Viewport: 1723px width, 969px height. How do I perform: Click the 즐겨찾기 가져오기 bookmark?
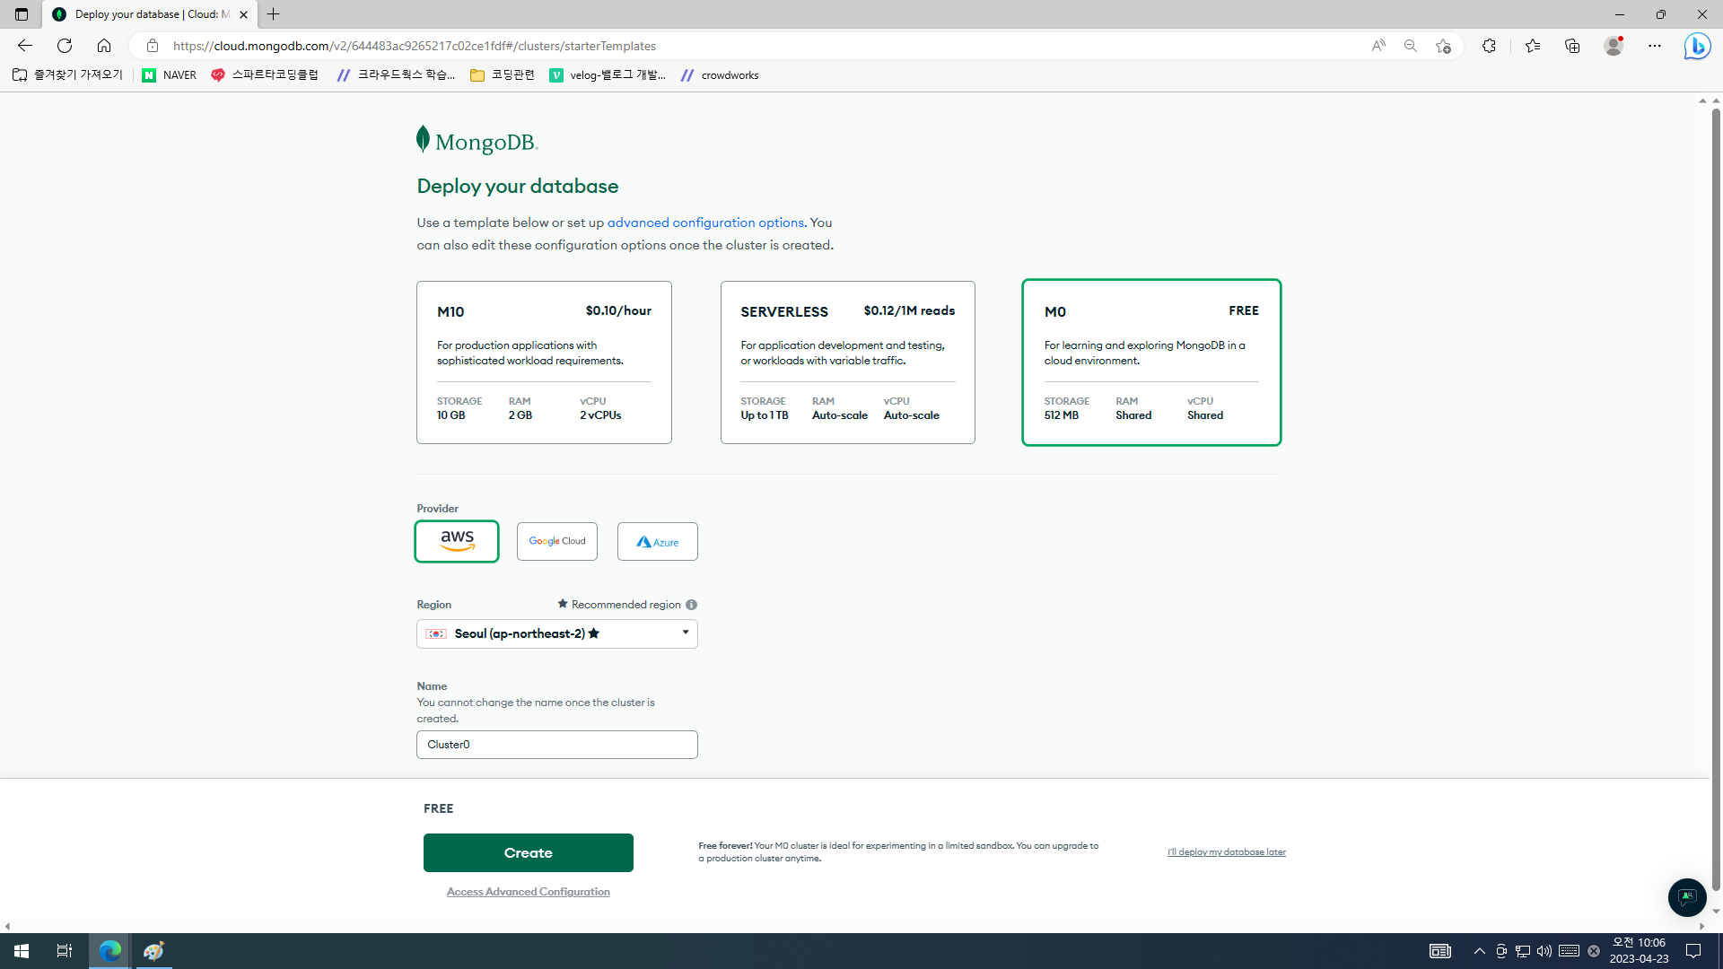pos(68,75)
